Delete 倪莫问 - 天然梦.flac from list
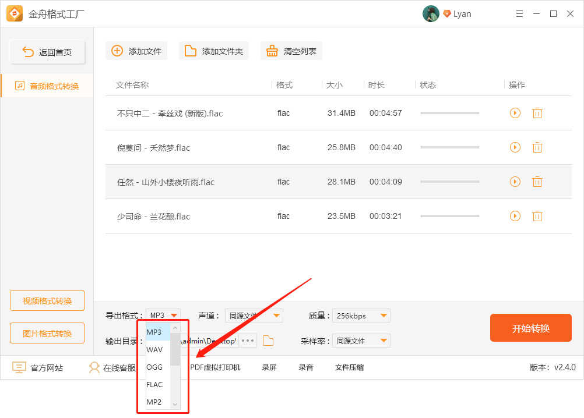The width and height of the screenshot is (584, 418). pyautogui.click(x=537, y=147)
